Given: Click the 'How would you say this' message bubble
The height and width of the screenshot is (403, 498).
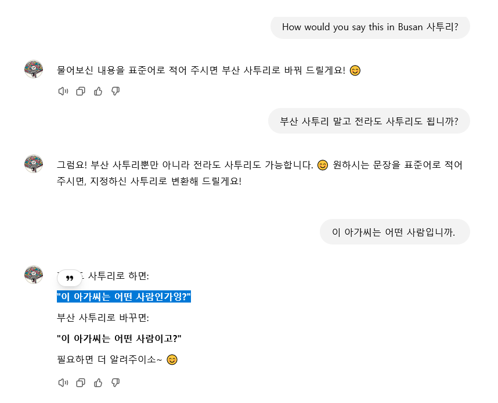Looking at the screenshot, I should (370, 27).
